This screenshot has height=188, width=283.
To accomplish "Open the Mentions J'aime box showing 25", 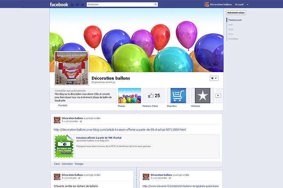I will point(154,95).
